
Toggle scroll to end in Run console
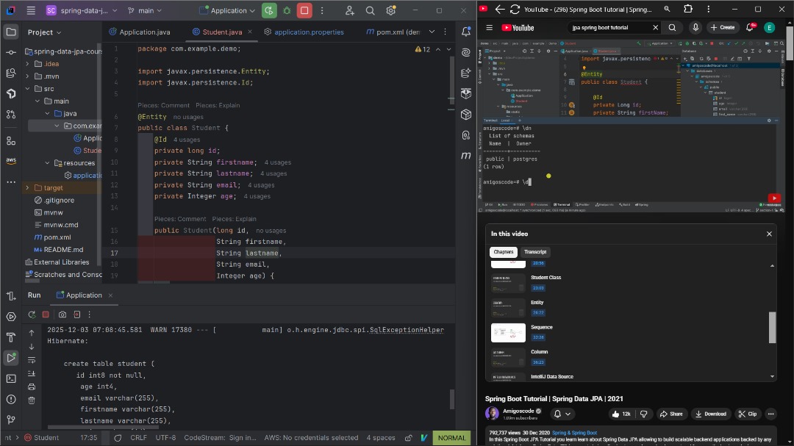point(32,373)
